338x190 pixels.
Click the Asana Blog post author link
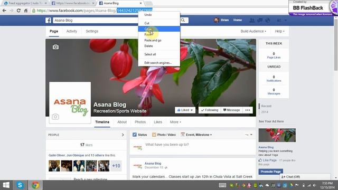[153, 164]
